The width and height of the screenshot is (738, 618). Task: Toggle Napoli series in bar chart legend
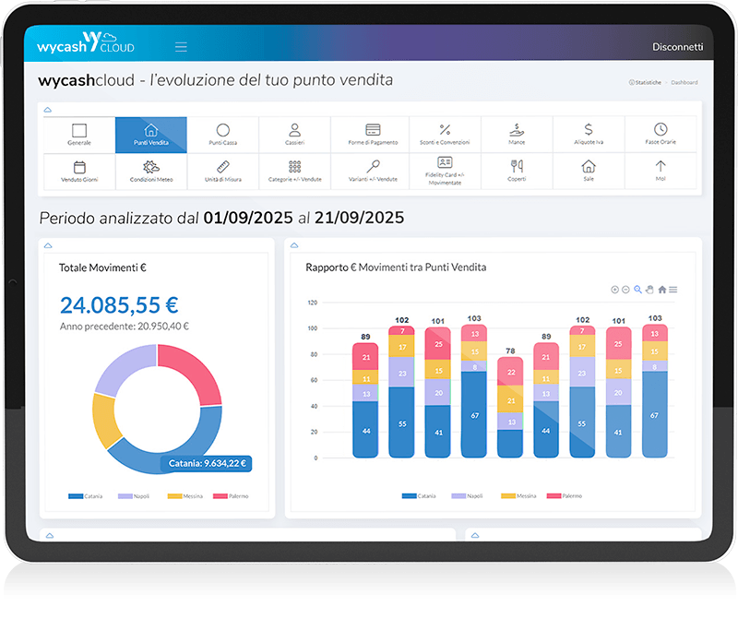[468, 495]
